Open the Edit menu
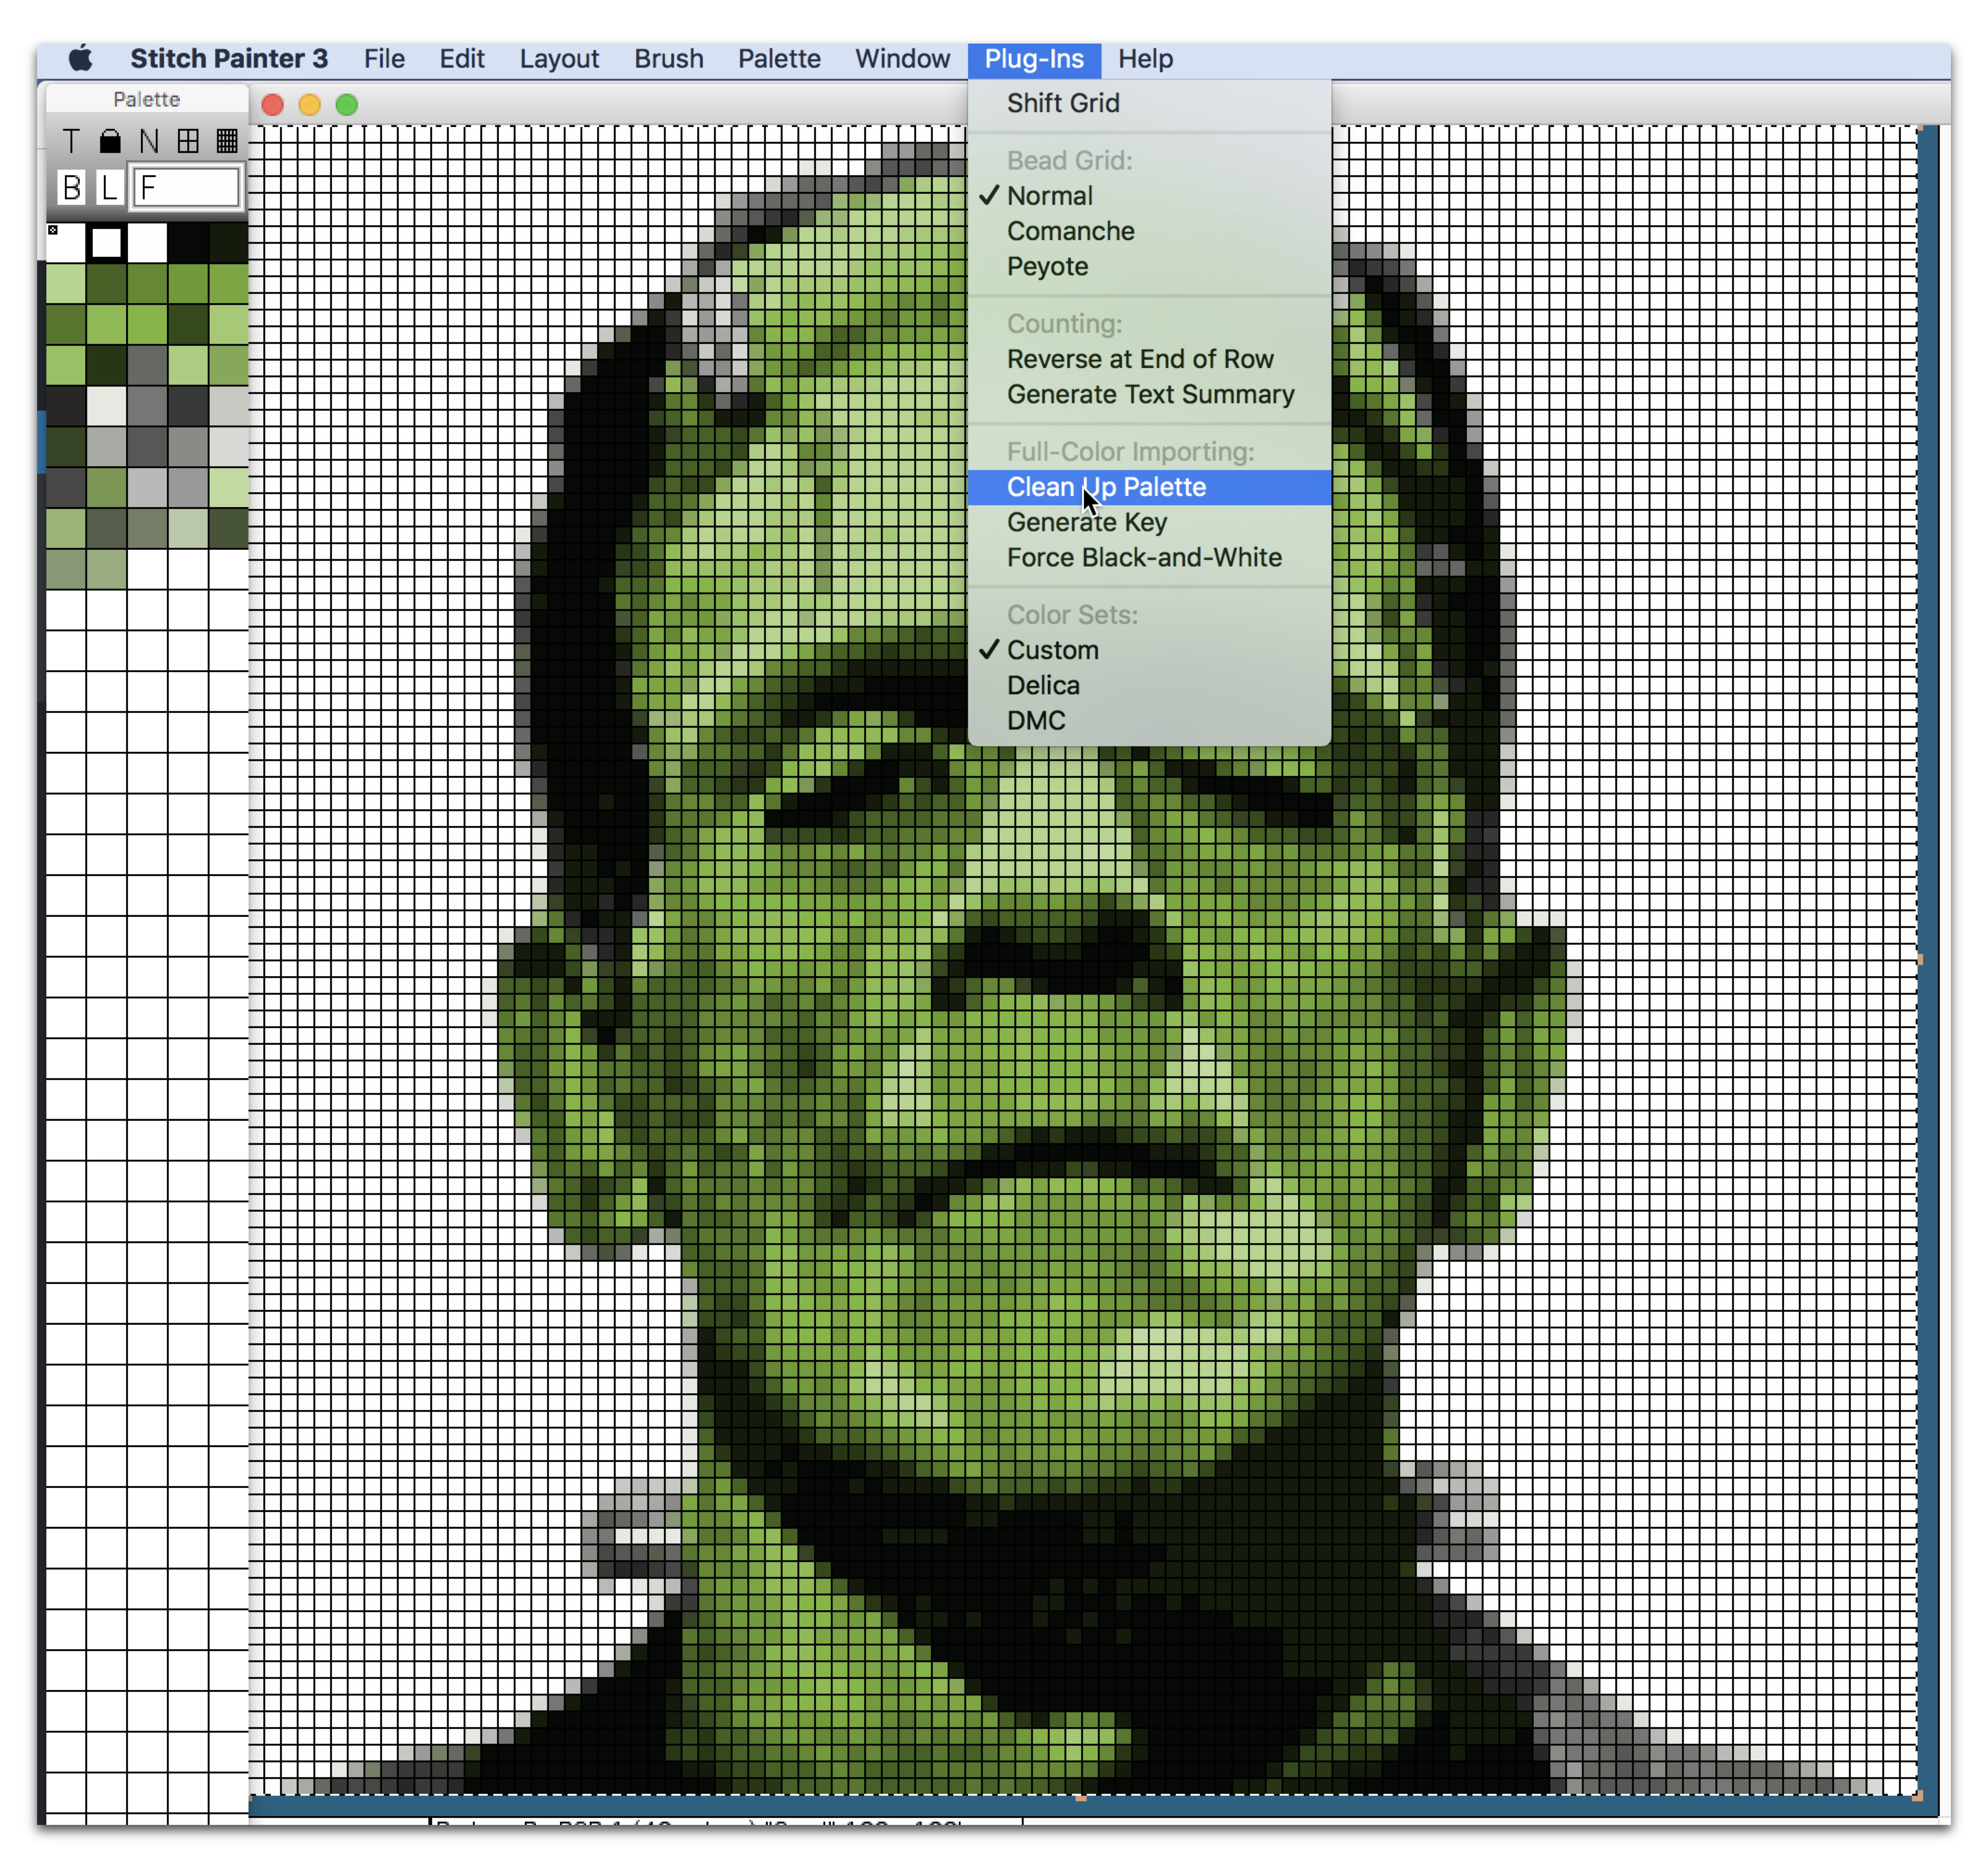Image resolution: width=1988 pixels, height=1868 pixels. click(462, 59)
